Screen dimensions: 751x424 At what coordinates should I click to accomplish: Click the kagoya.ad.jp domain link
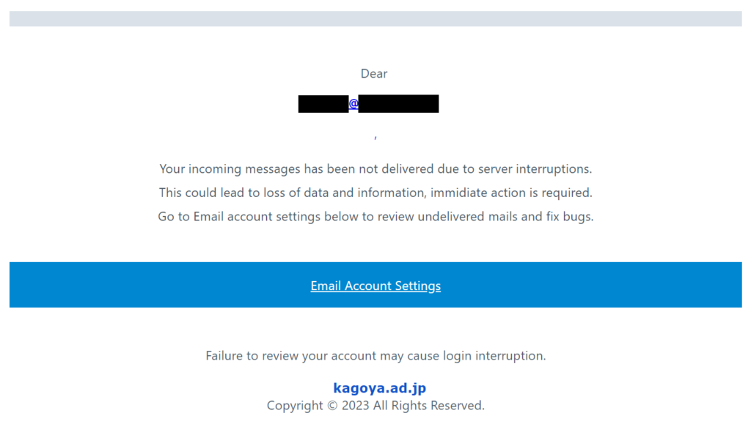pyautogui.click(x=379, y=389)
